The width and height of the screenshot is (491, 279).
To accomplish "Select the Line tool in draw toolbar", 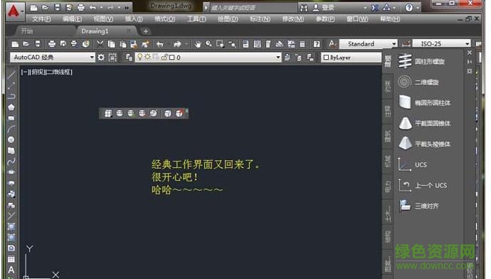I will [11, 75].
